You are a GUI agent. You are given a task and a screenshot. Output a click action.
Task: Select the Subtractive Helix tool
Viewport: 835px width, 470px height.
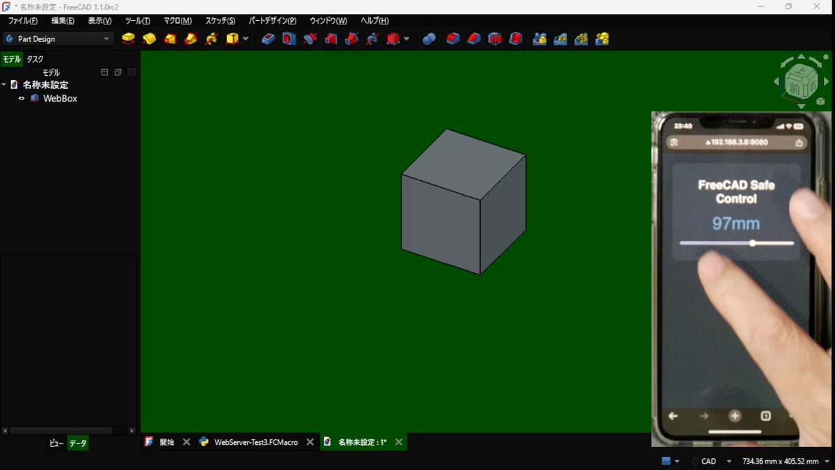372,39
